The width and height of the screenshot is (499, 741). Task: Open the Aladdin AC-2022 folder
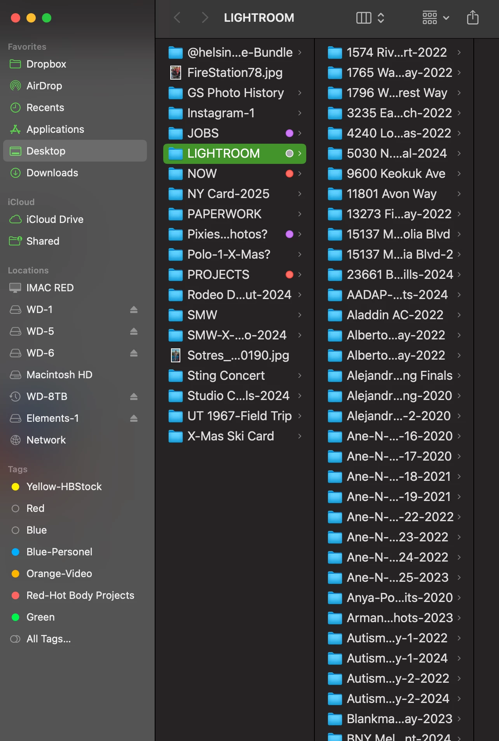pos(394,315)
